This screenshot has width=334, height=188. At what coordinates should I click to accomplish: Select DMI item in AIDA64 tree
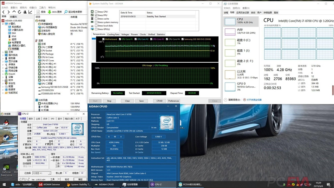12,33
